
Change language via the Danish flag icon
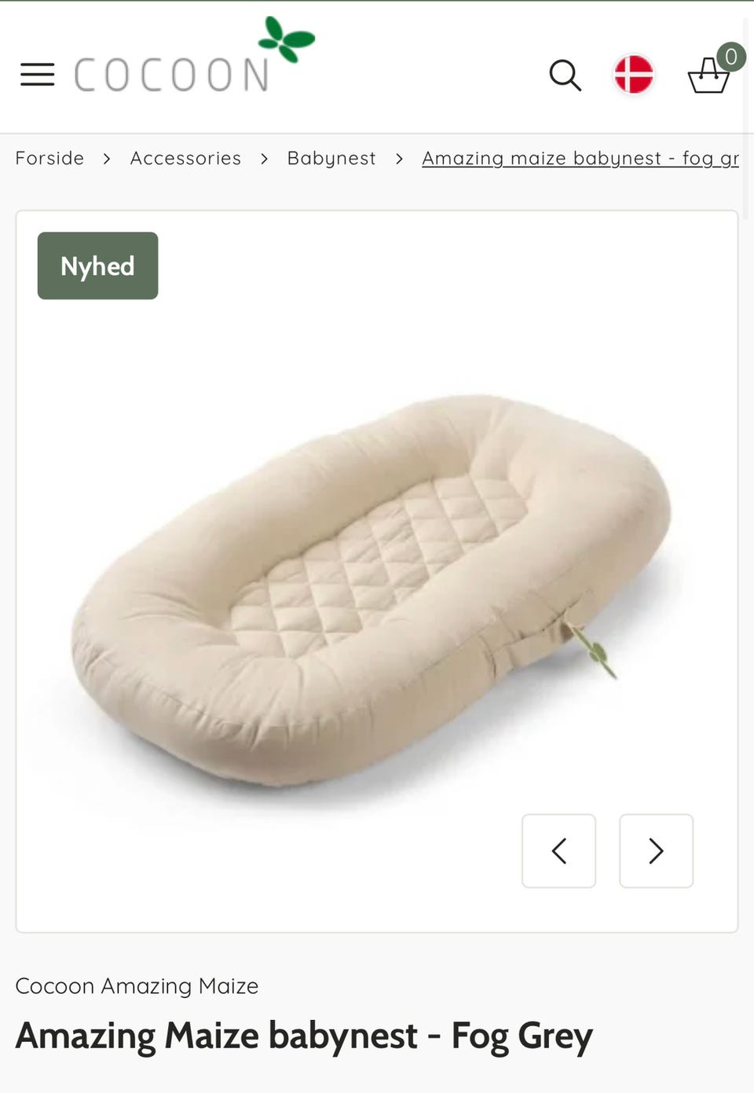pos(634,75)
